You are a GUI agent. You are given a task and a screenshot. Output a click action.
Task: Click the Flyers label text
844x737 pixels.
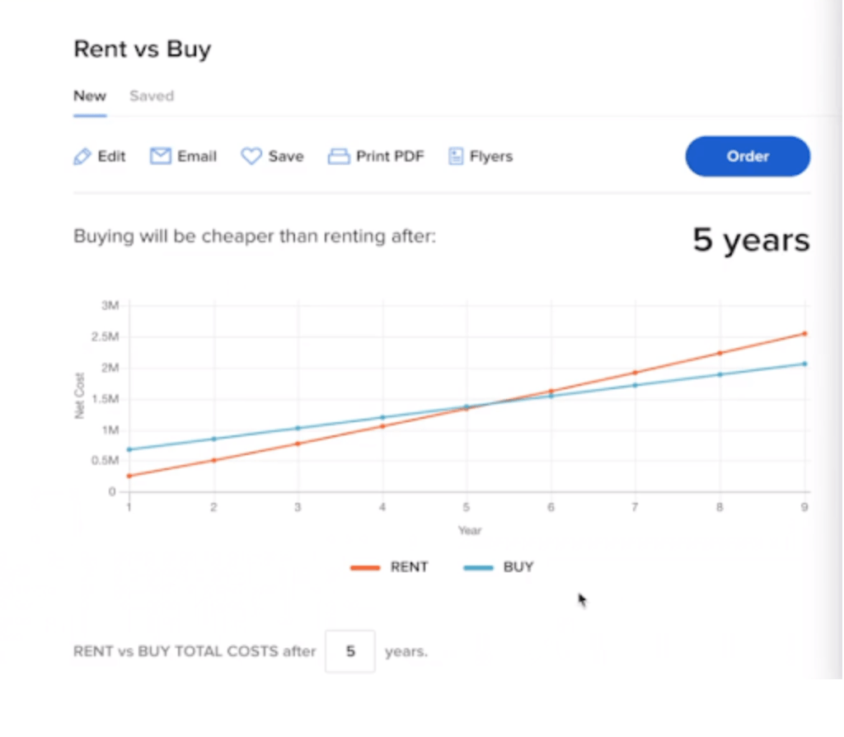click(x=491, y=156)
